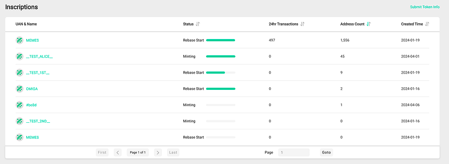Screen dimensions: 449x164
Task: Click the 1,556 address count value
Action: tap(345, 40)
